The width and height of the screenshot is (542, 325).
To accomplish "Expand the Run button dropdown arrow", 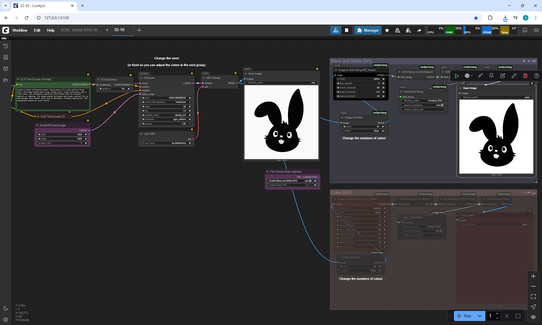I will [x=479, y=316].
